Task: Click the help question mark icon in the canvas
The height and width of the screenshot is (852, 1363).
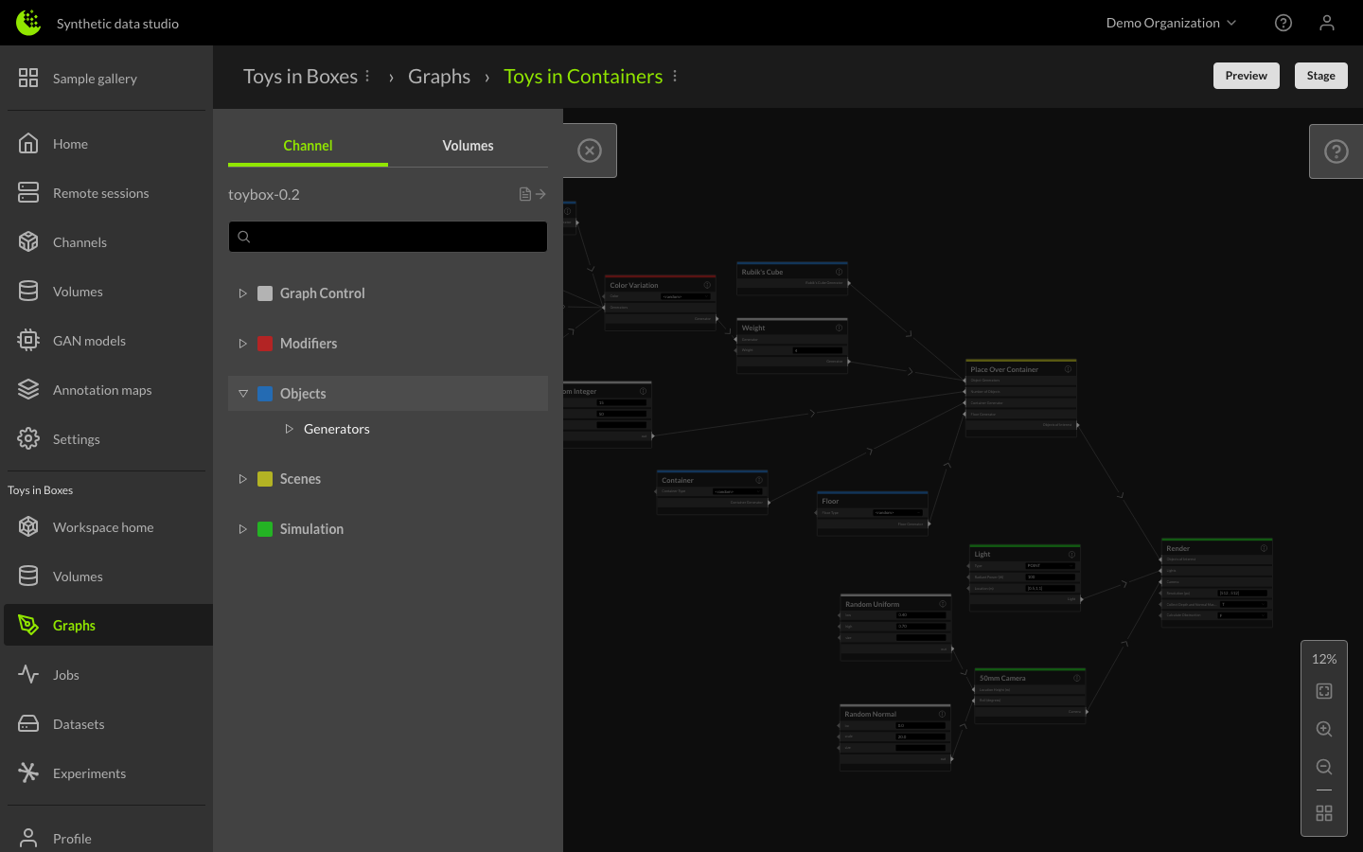Action: click(1336, 151)
